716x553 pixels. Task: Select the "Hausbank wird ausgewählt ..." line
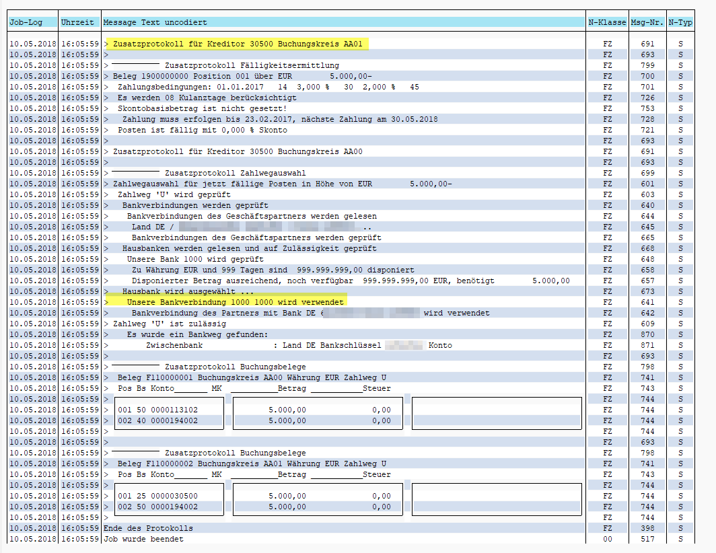pos(188,292)
